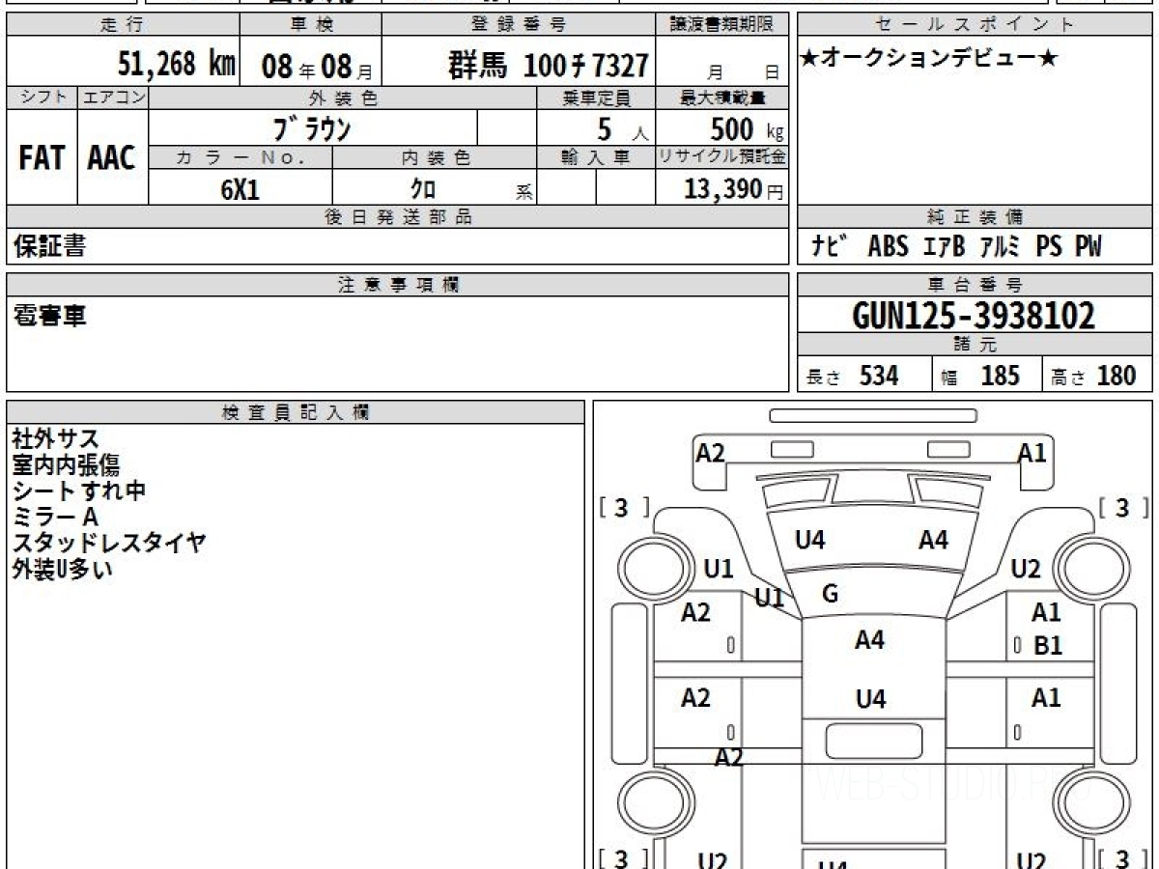Click the FAT shift value
Image resolution: width=1159 pixels, height=869 pixels.
tap(42, 159)
